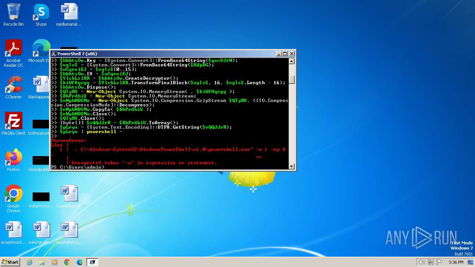Select the acceptwant Word document icon
The width and height of the screenshot is (475, 267).
coord(13,233)
